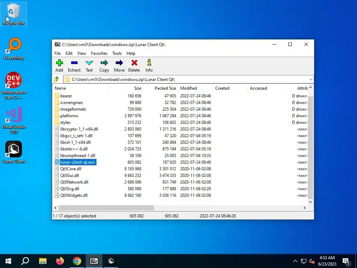This screenshot has height=268, width=357.
Task: Click the vertical scrollbar down arrow
Action: (x=310, y=202)
